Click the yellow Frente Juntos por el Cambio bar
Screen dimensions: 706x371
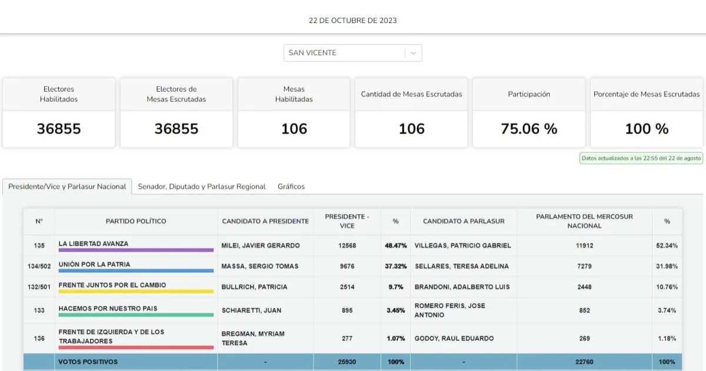[x=136, y=291]
